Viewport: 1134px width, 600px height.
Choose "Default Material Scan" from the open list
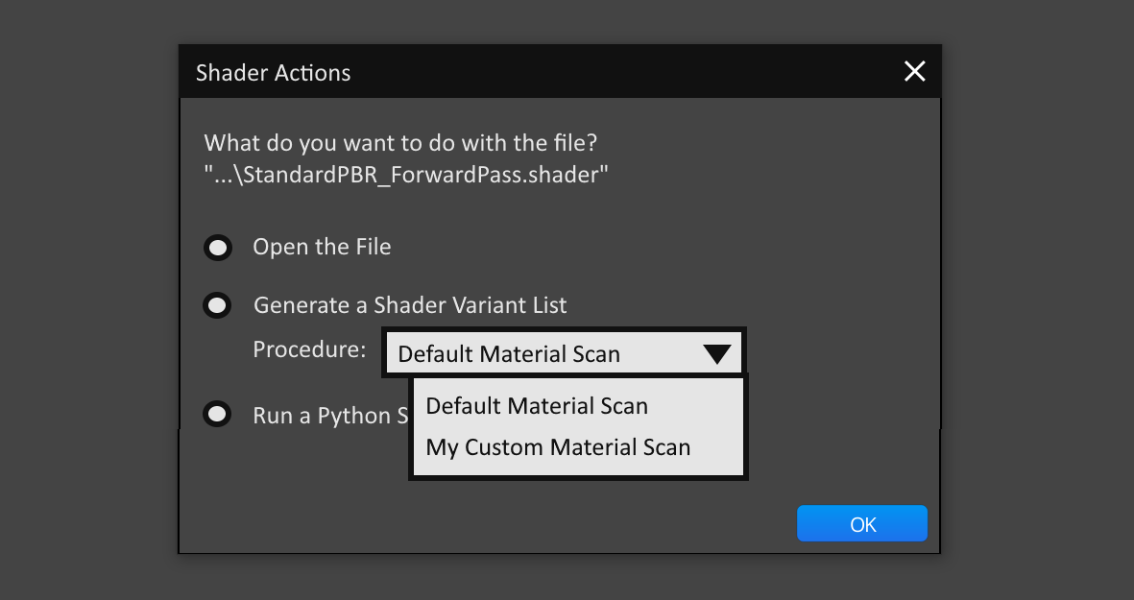(x=538, y=405)
